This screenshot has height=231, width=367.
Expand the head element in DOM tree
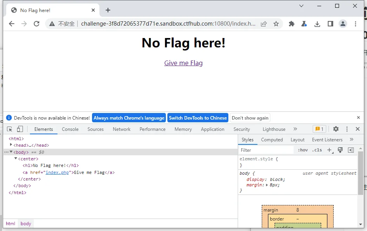coord(11,145)
